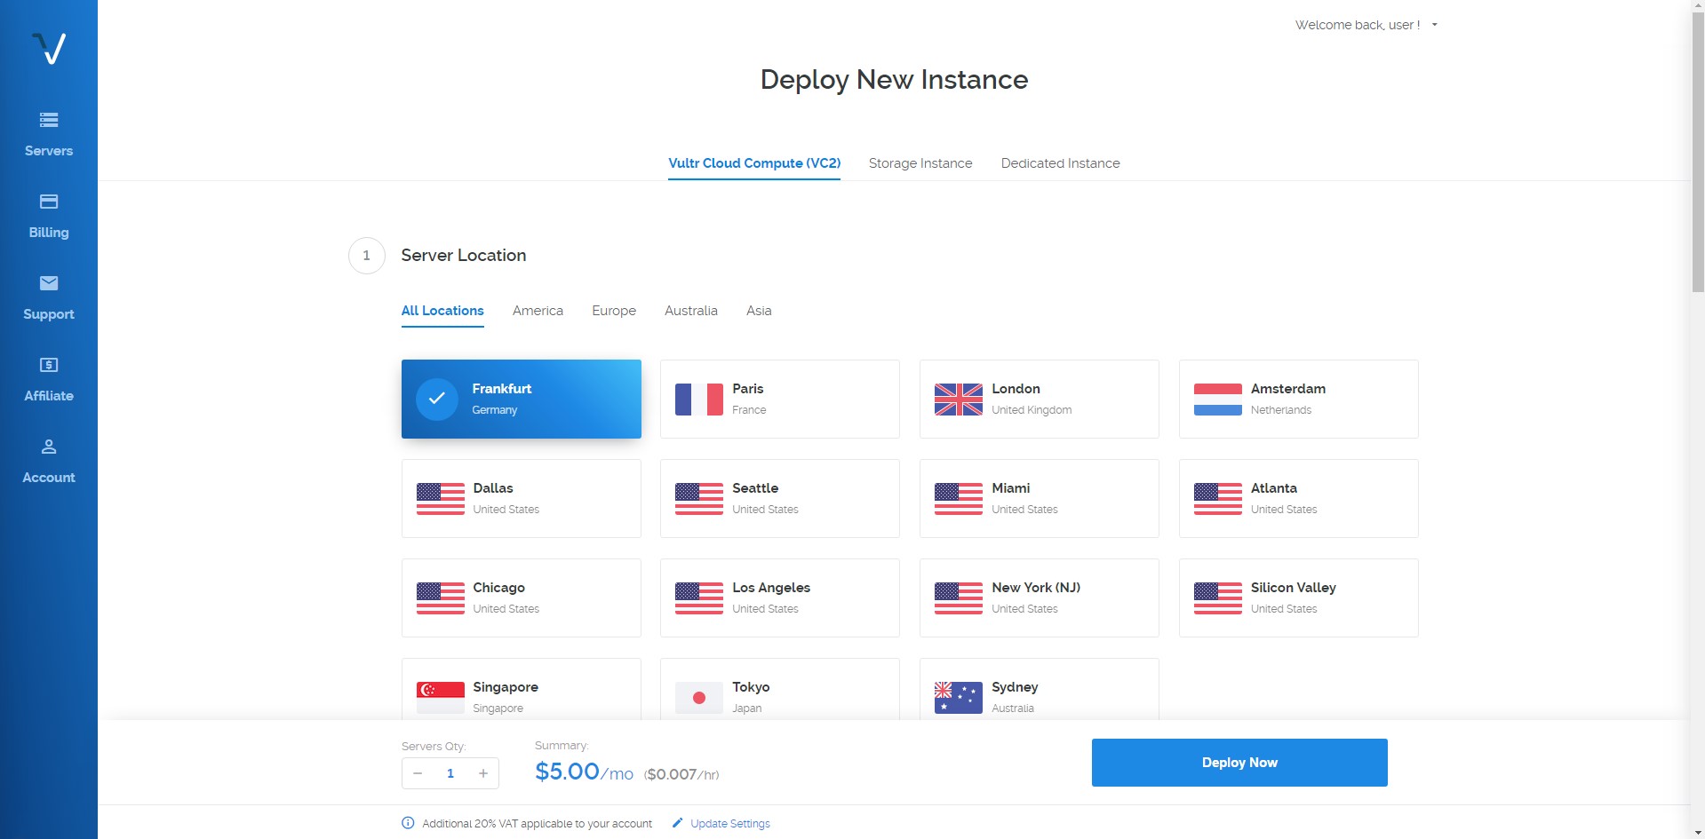Viewport: 1705px width, 839px height.
Task: Open Support via its envelope icon
Action: click(49, 283)
